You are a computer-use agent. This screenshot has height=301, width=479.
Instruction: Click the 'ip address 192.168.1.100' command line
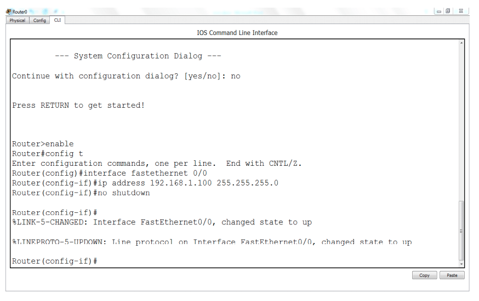tap(145, 183)
